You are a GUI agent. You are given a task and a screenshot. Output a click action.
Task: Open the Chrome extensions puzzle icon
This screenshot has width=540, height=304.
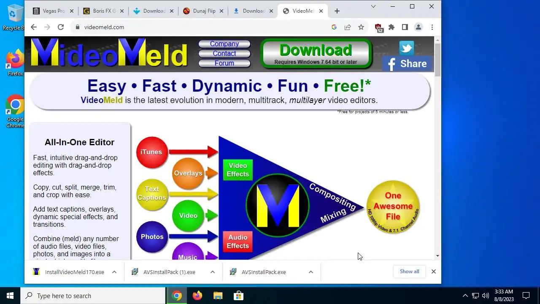[x=391, y=27]
